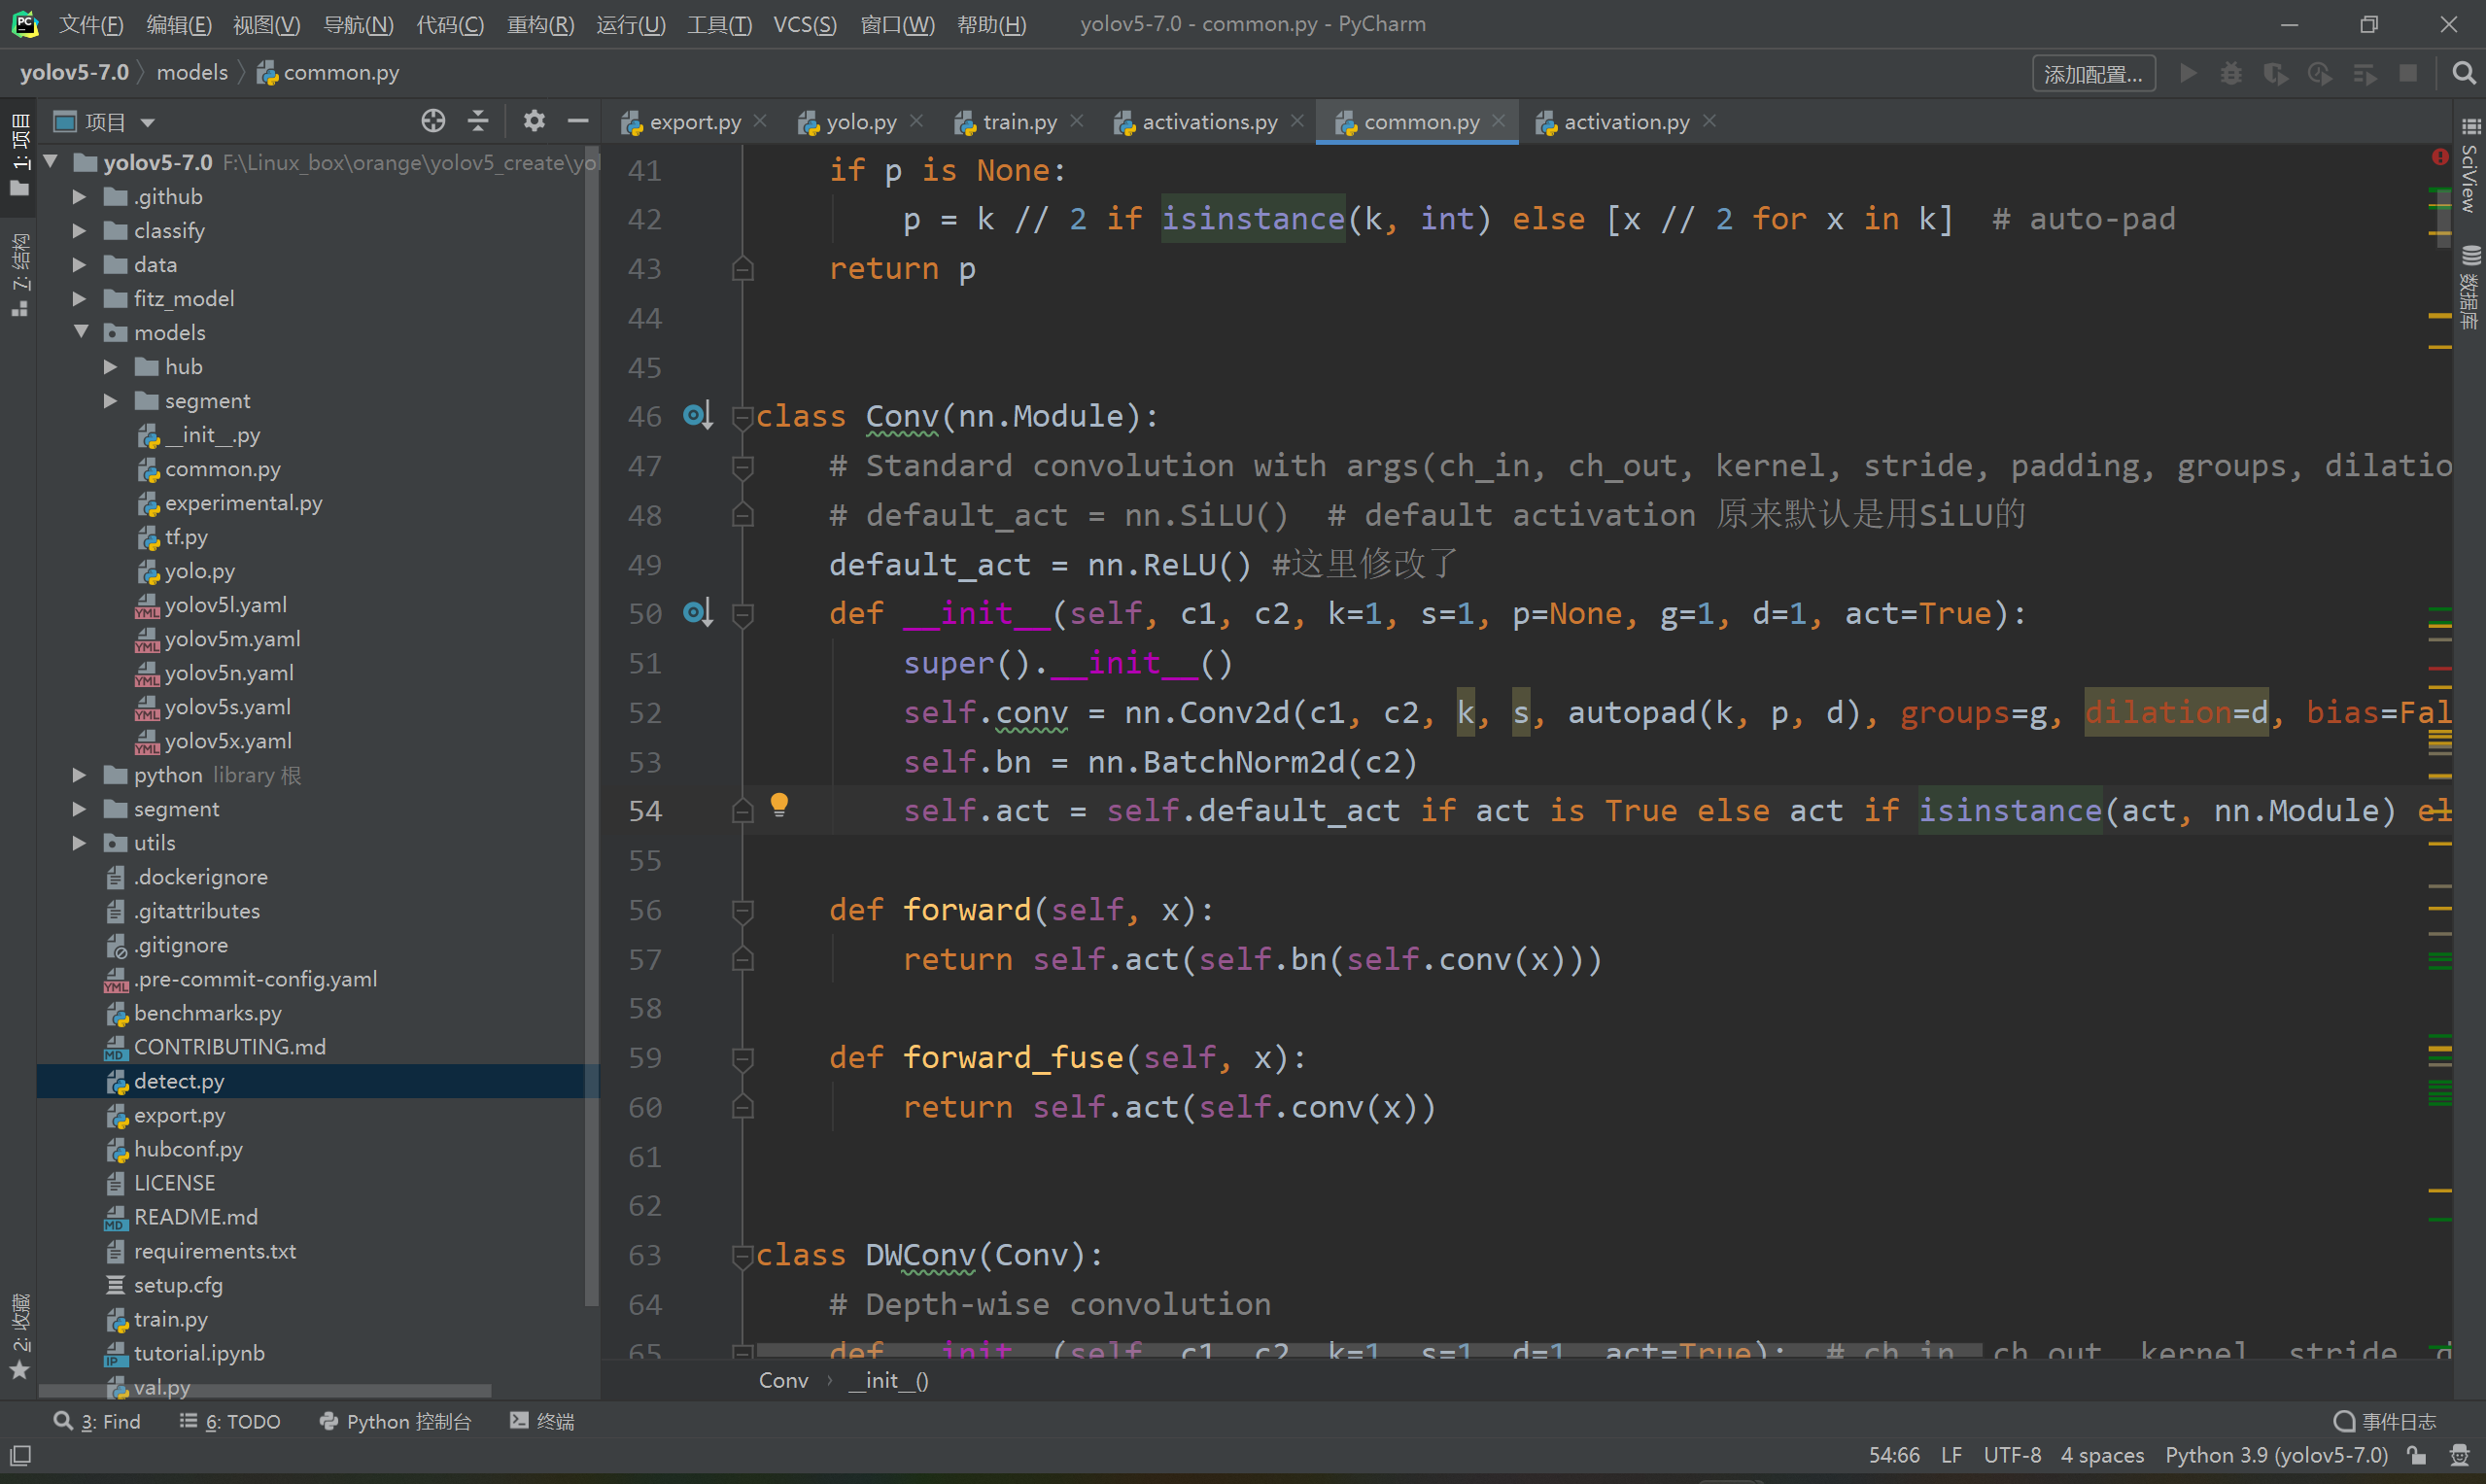Switch to the train.py tab
This screenshot has height=1484, width=2486.
[x=1018, y=122]
